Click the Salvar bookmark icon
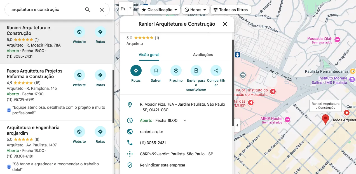Screen dimensions: 356x174 156,71
